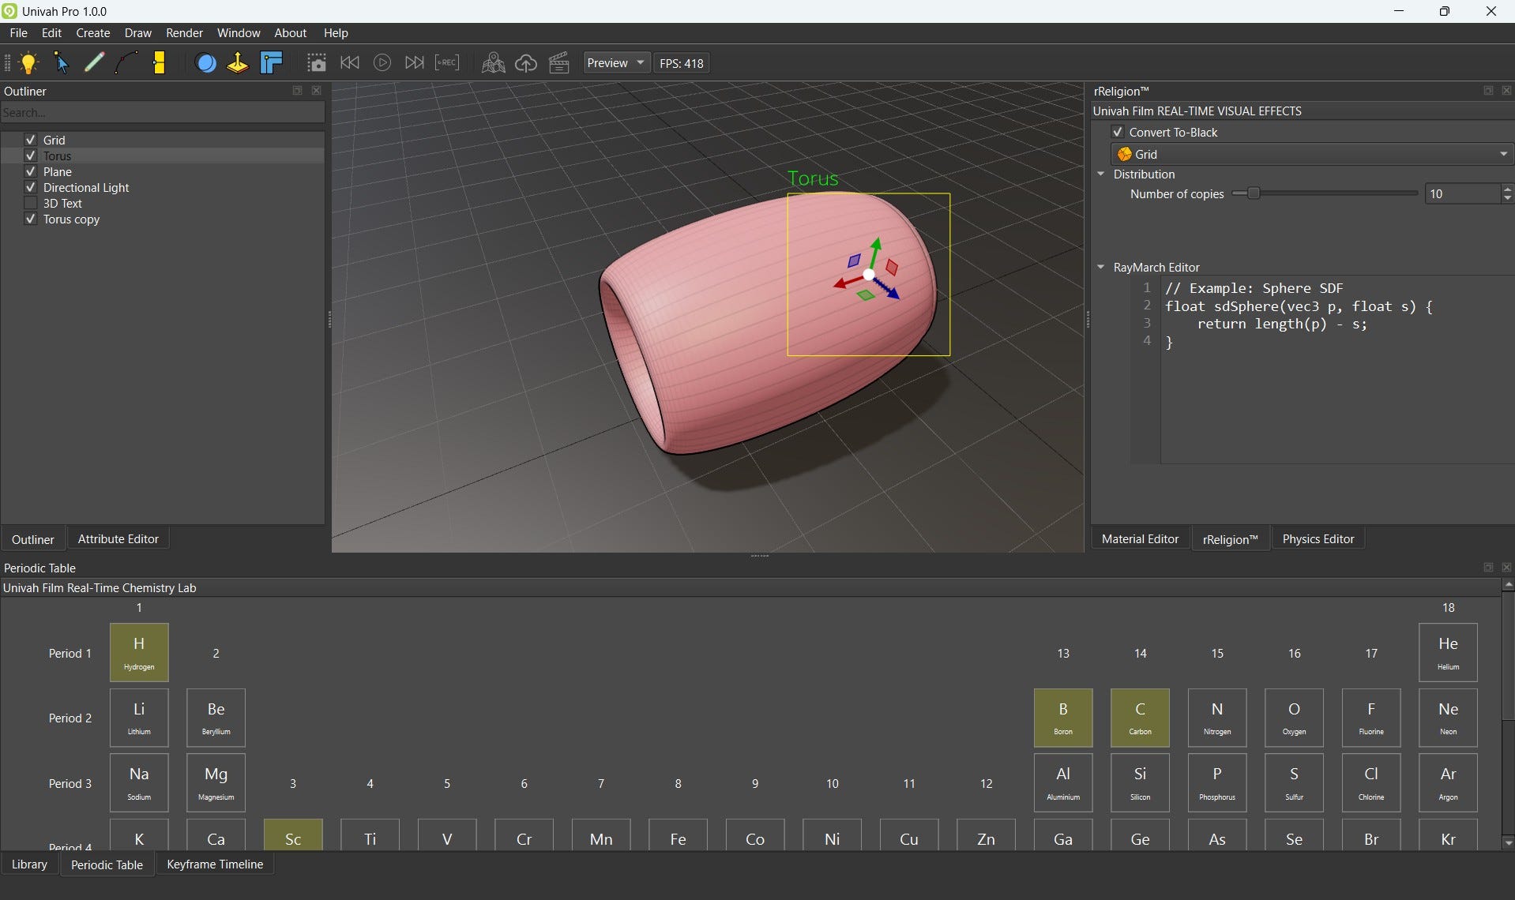Close the Periodic Table panel

coord(1506,568)
